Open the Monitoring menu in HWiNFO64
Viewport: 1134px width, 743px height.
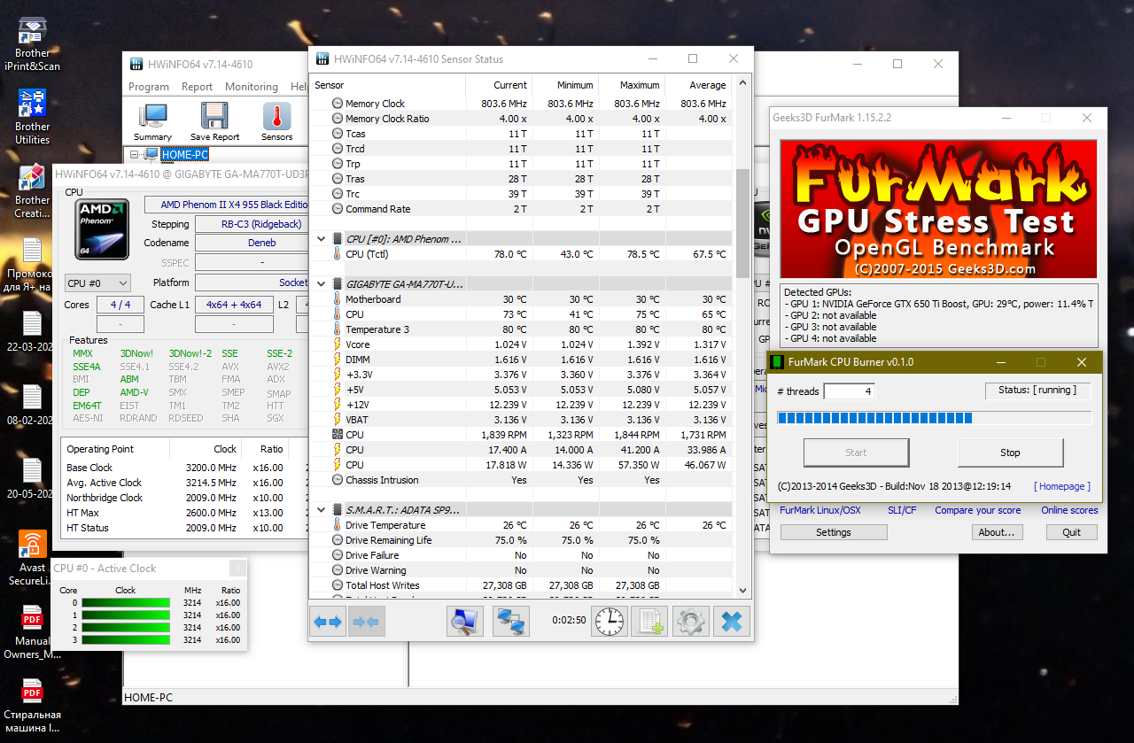252,87
